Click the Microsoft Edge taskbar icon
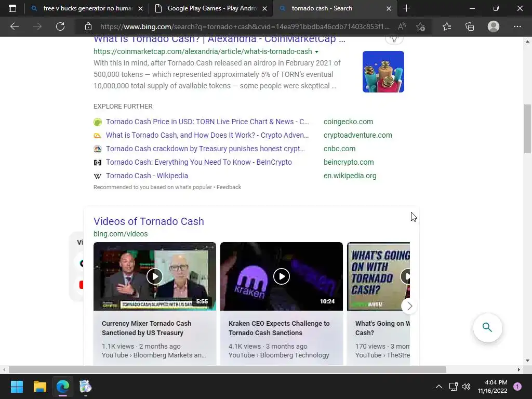The image size is (532, 399). [x=63, y=387]
